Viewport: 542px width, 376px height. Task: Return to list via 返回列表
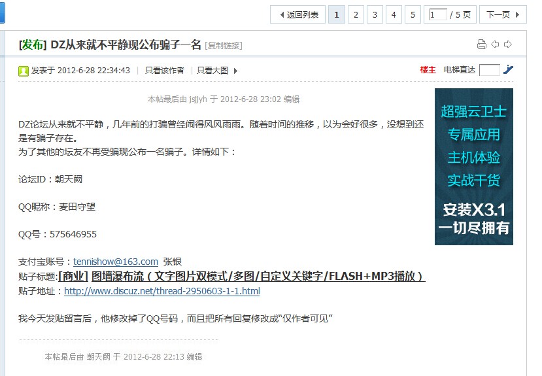(297, 14)
